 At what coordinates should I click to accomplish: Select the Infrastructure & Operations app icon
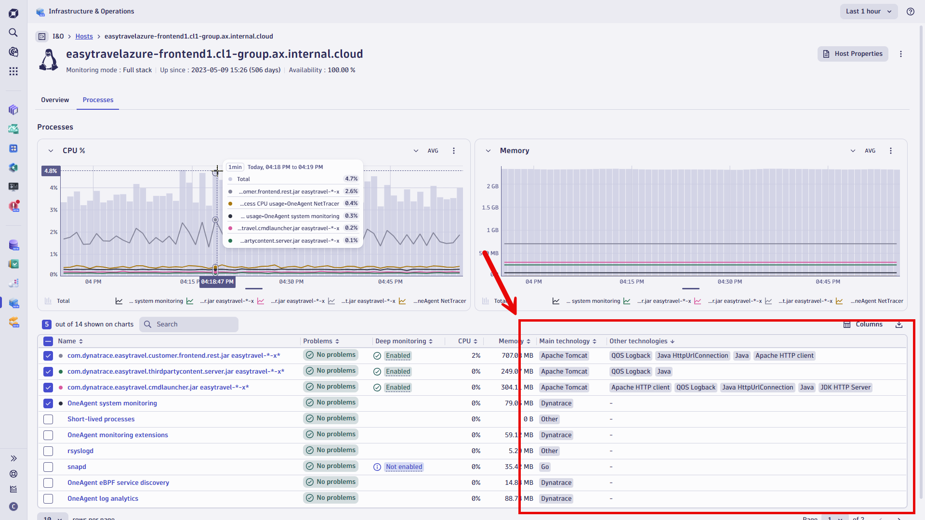pyautogui.click(x=13, y=303)
